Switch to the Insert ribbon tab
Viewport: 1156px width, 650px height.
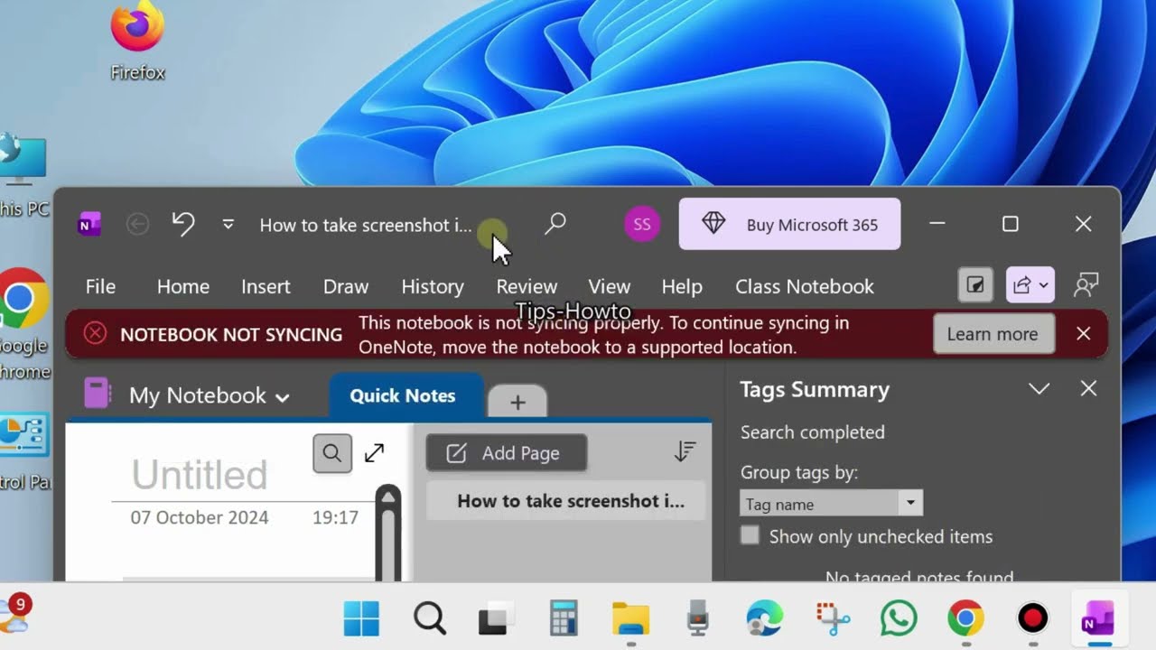pyautogui.click(x=266, y=286)
